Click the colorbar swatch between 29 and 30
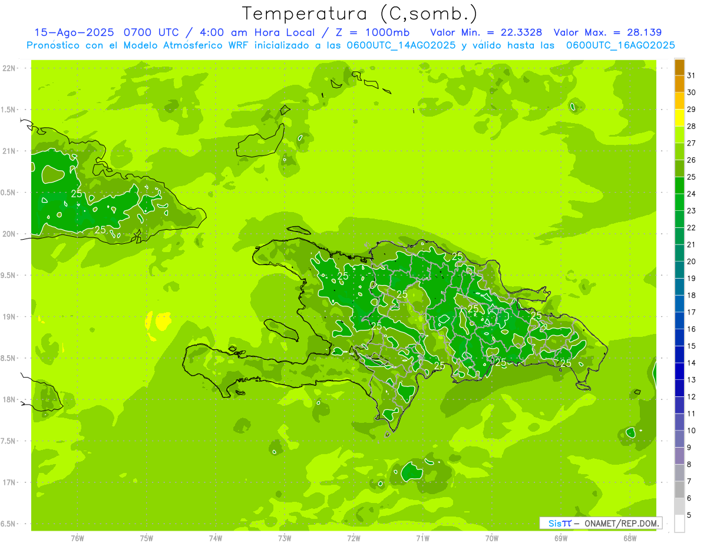Image resolution: width=707 pixels, height=546 pixels. (679, 101)
